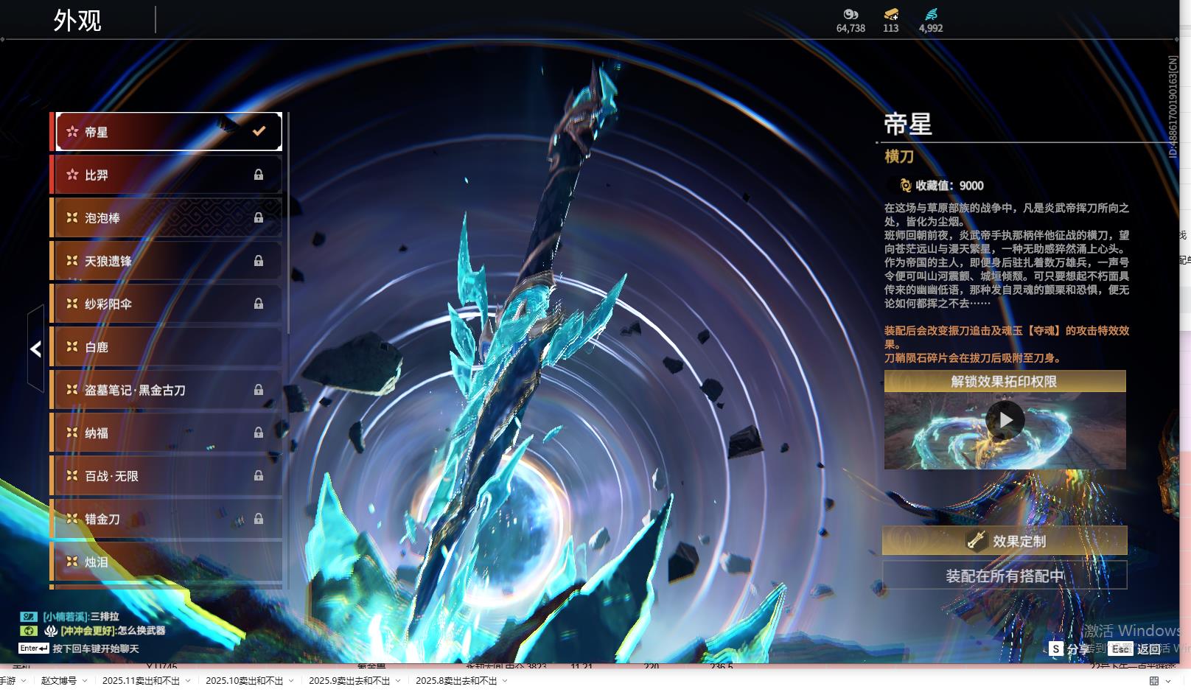Select the 百战·无限 skin row
The width and height of the screenshot is (1191, 692).
pyautogui.click(x=167, y=475)
